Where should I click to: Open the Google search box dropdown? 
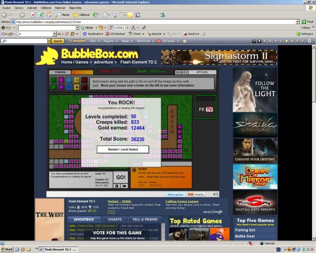click(54, 34)
